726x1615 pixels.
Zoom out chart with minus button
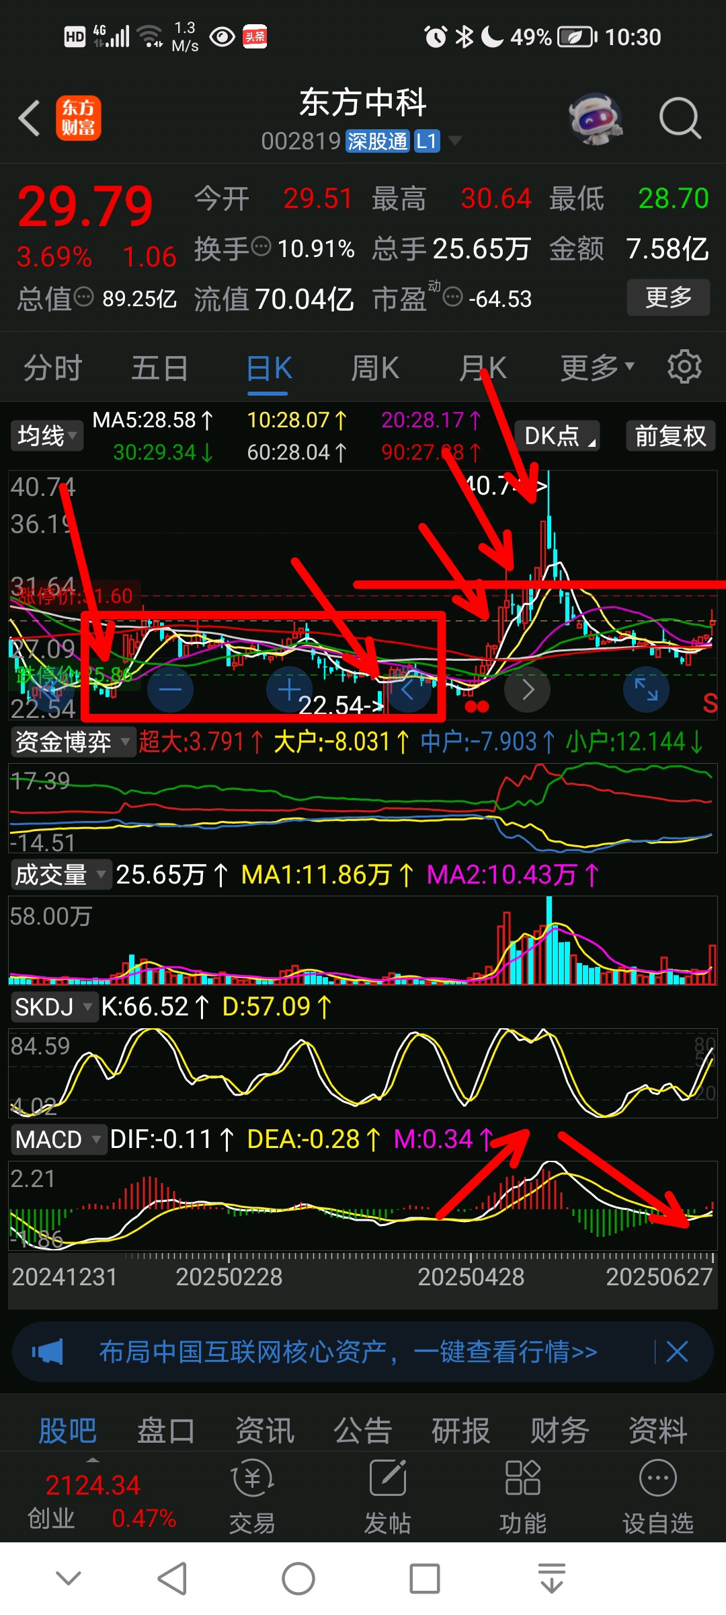[170, 689]
